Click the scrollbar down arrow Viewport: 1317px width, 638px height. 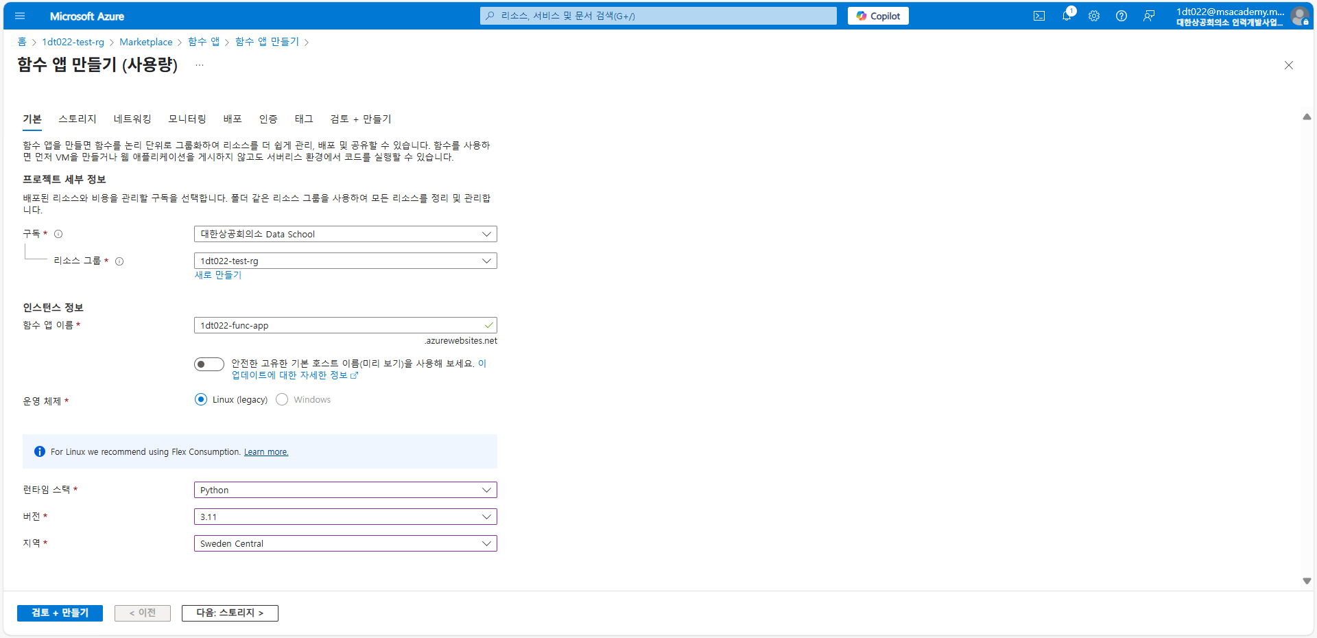(1307, 581)
